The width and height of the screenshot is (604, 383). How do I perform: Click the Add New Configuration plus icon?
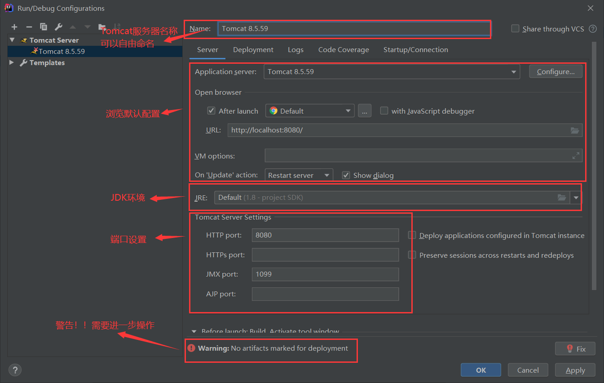point(14,27)
